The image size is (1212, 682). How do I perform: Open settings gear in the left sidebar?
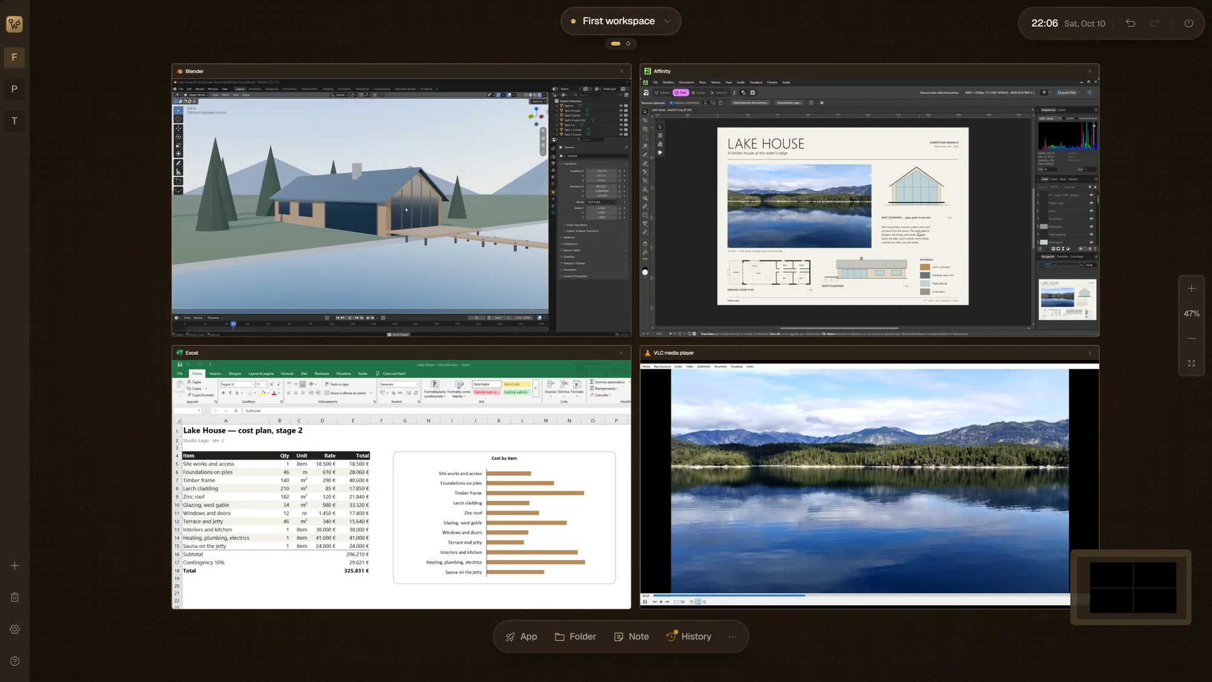coord(15,629)
